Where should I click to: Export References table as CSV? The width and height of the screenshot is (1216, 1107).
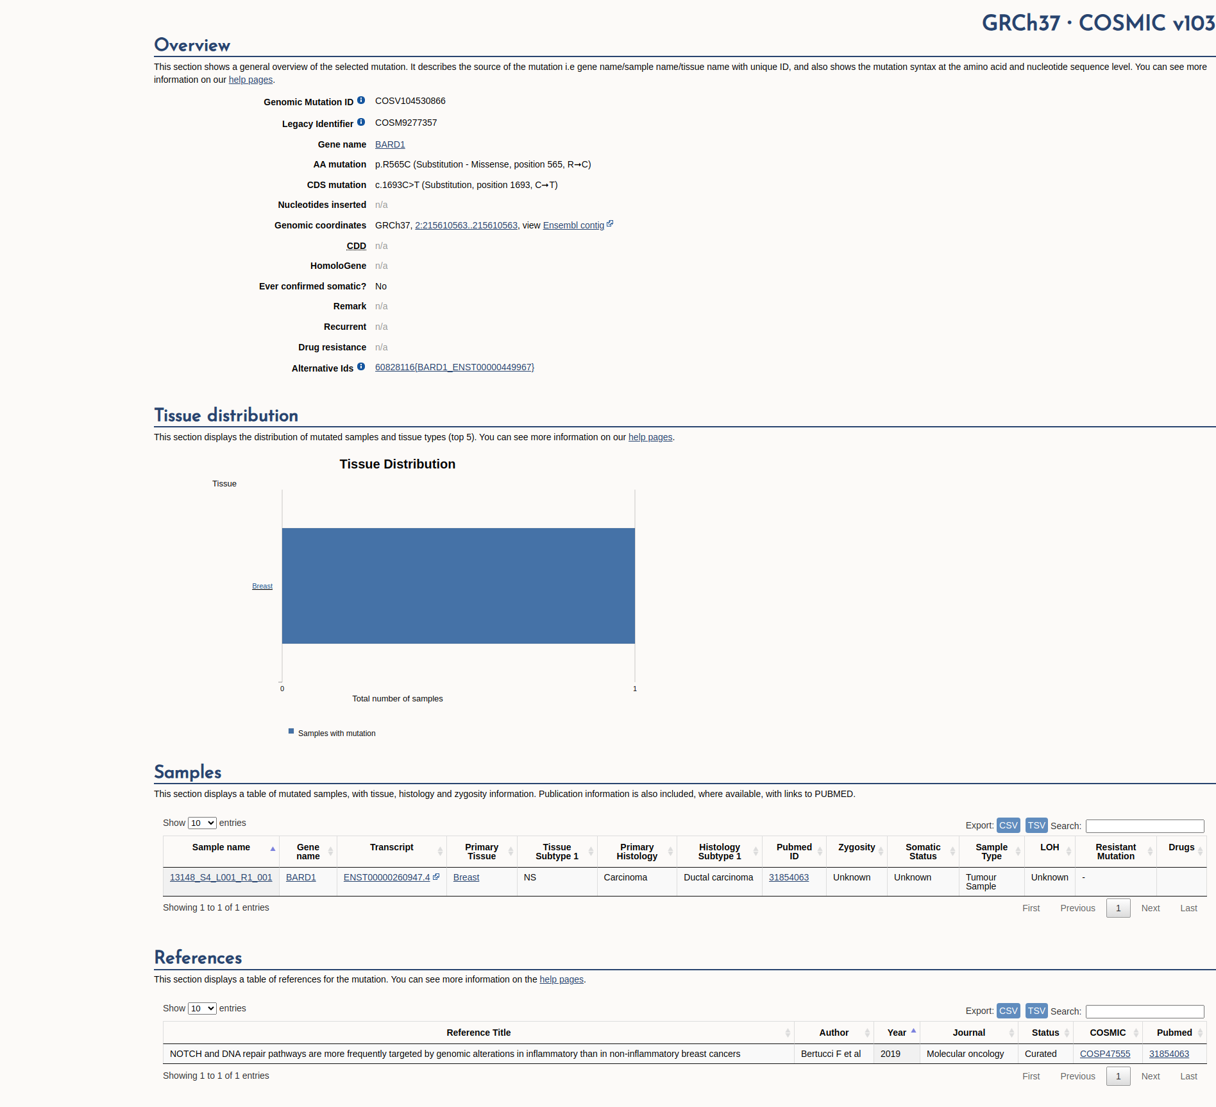[x=1008, y=1011]
